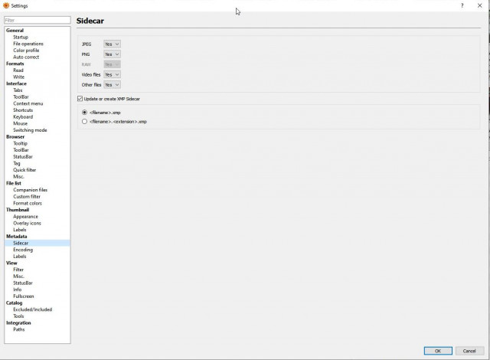Open Browser ToolBar settings
Image resolution: width=490 pixels, height=360 pixels.
point(21,150)
